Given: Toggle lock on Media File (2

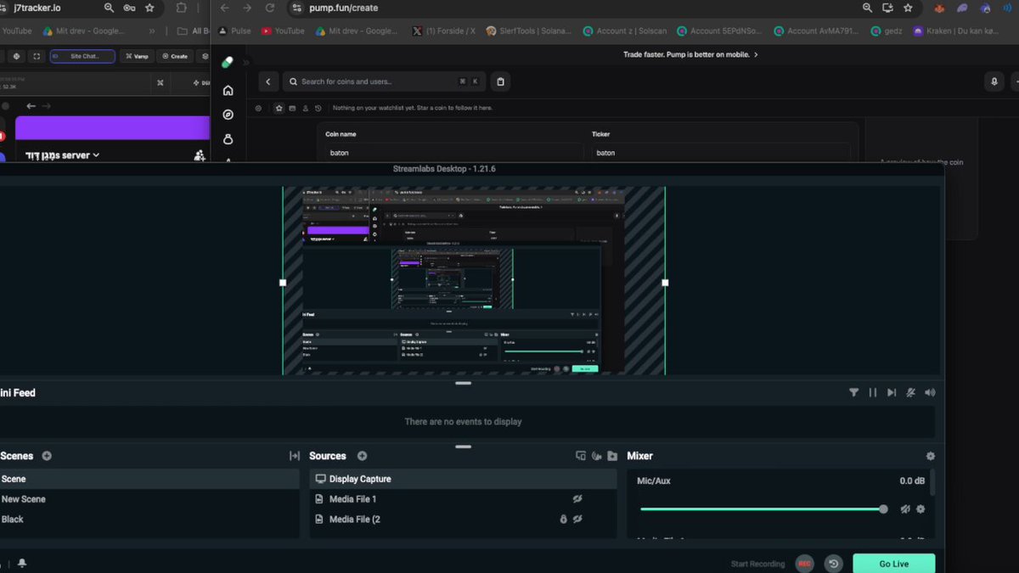Looking at the screenshot, I should [563, 519].
